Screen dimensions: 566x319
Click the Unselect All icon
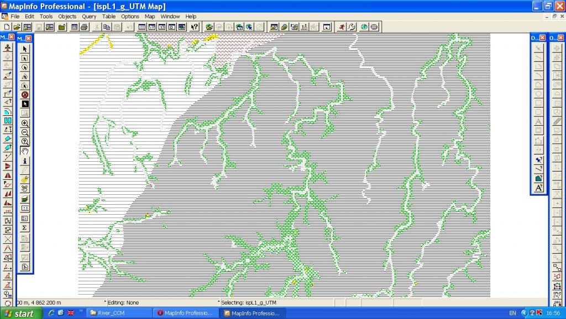25,94
